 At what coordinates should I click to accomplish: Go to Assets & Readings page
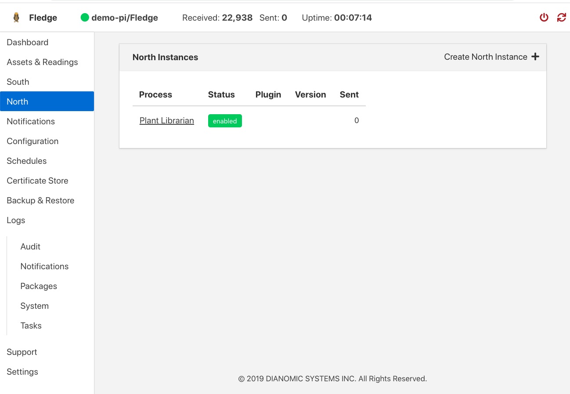(42, 62)
